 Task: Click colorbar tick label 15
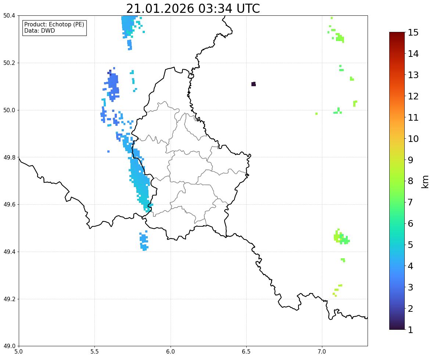[413, 33]
